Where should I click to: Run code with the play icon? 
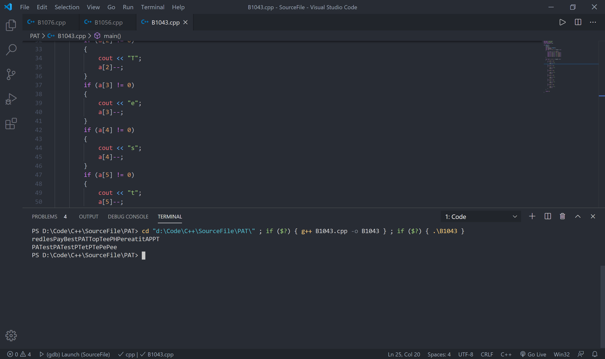click(x=562, y=22)
